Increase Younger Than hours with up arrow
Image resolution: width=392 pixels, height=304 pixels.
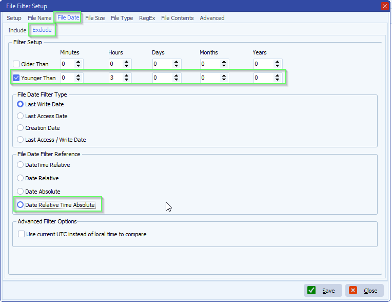[127, 75]
